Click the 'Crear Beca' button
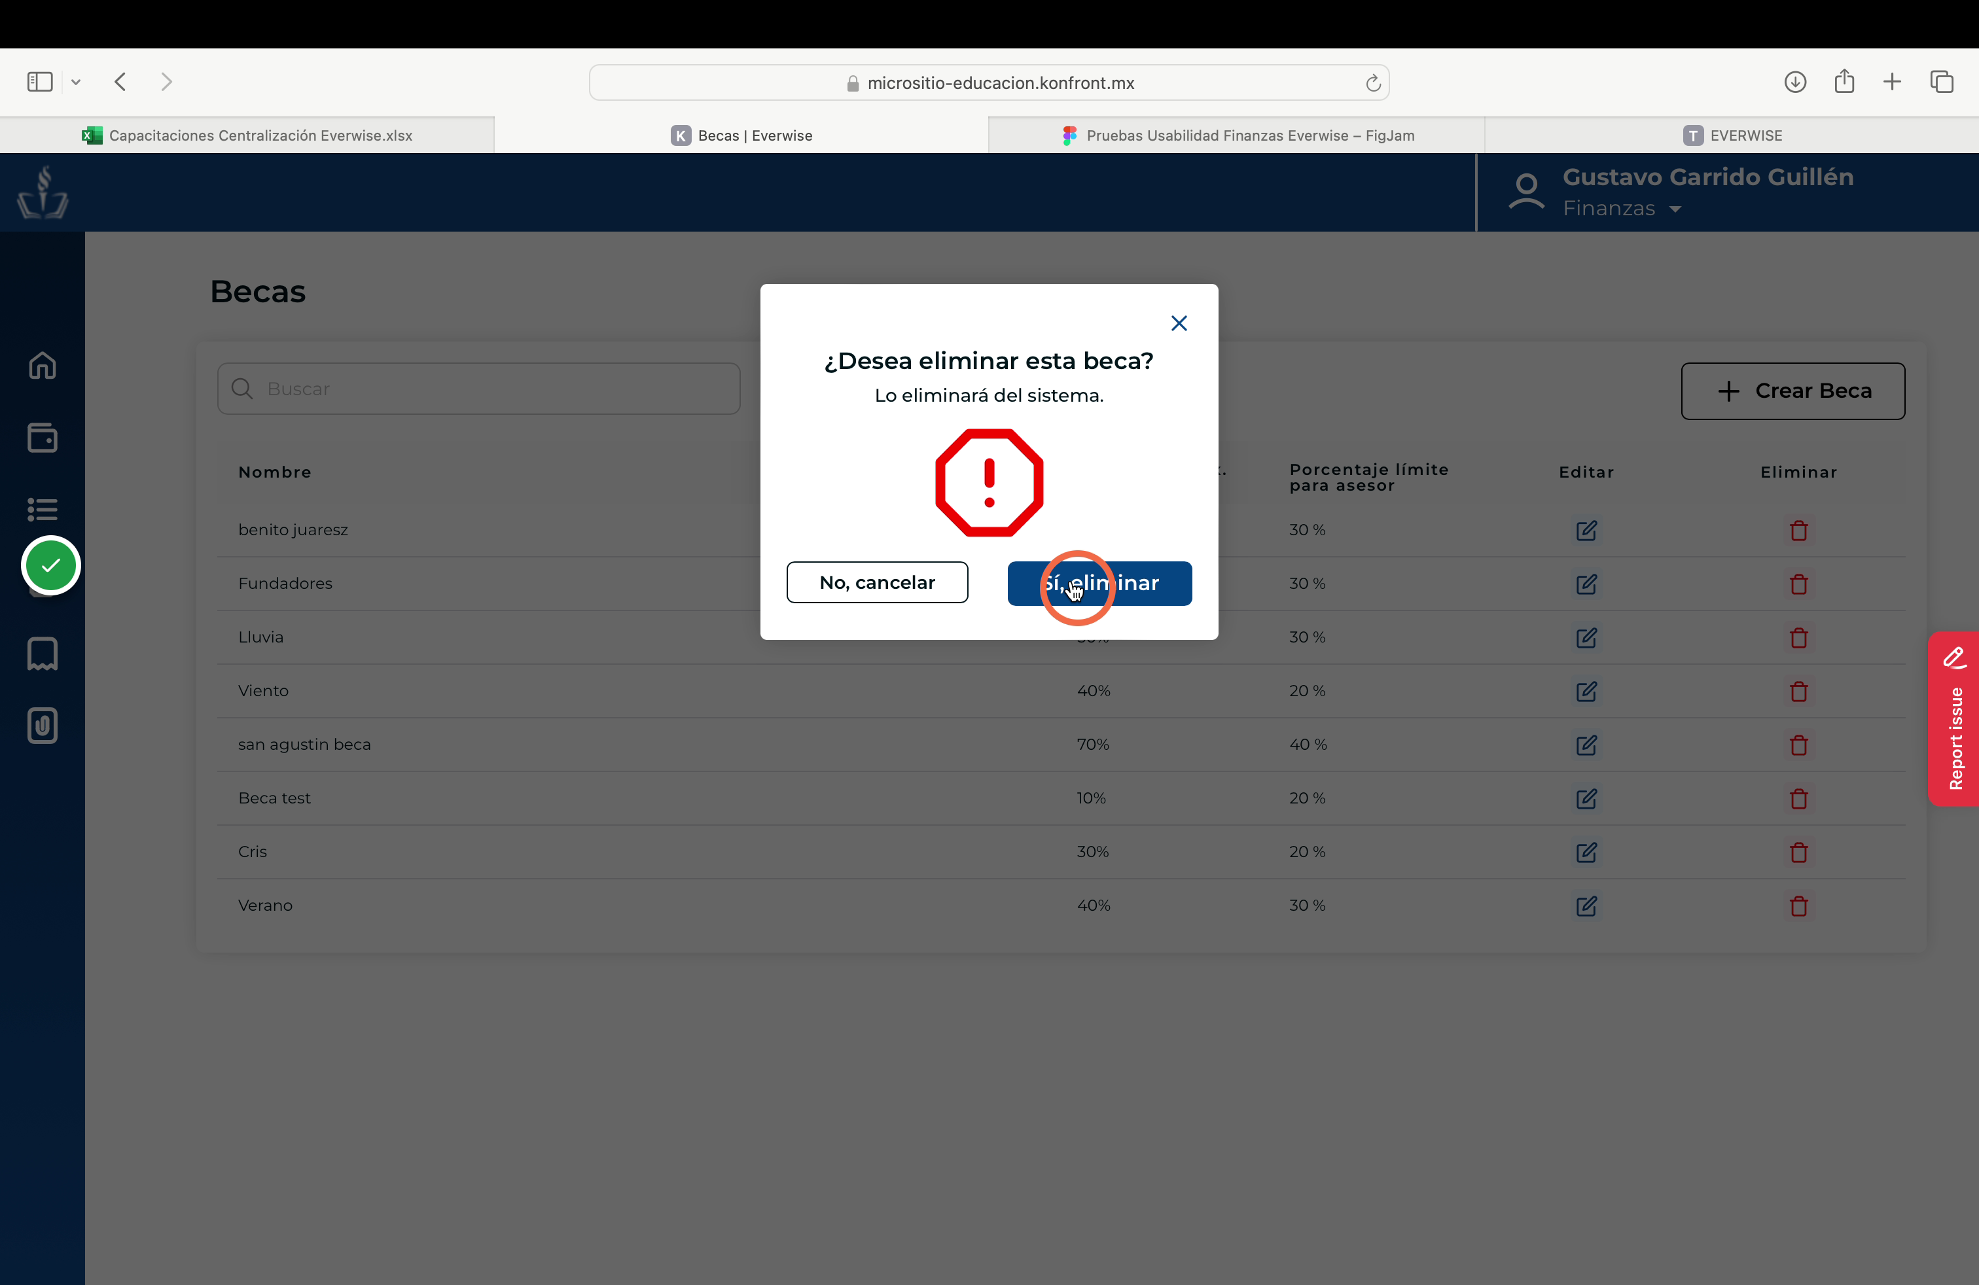The image size is (1979, 1285). [1792, 391]
